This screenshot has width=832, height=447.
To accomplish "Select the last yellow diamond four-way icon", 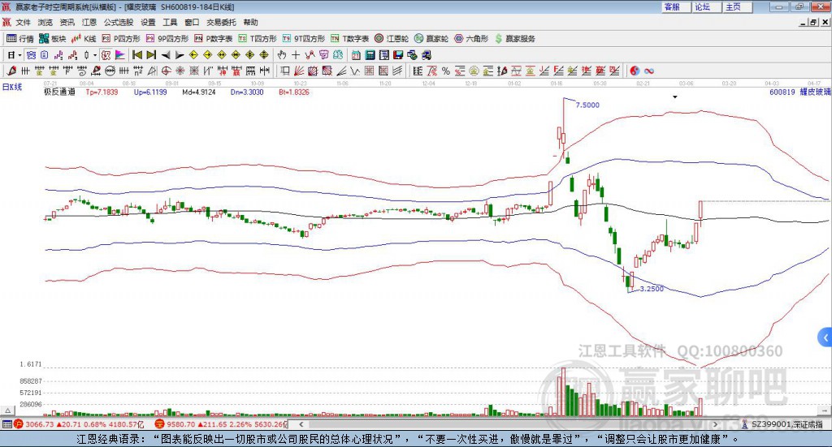I will click(x=264, y=55).
